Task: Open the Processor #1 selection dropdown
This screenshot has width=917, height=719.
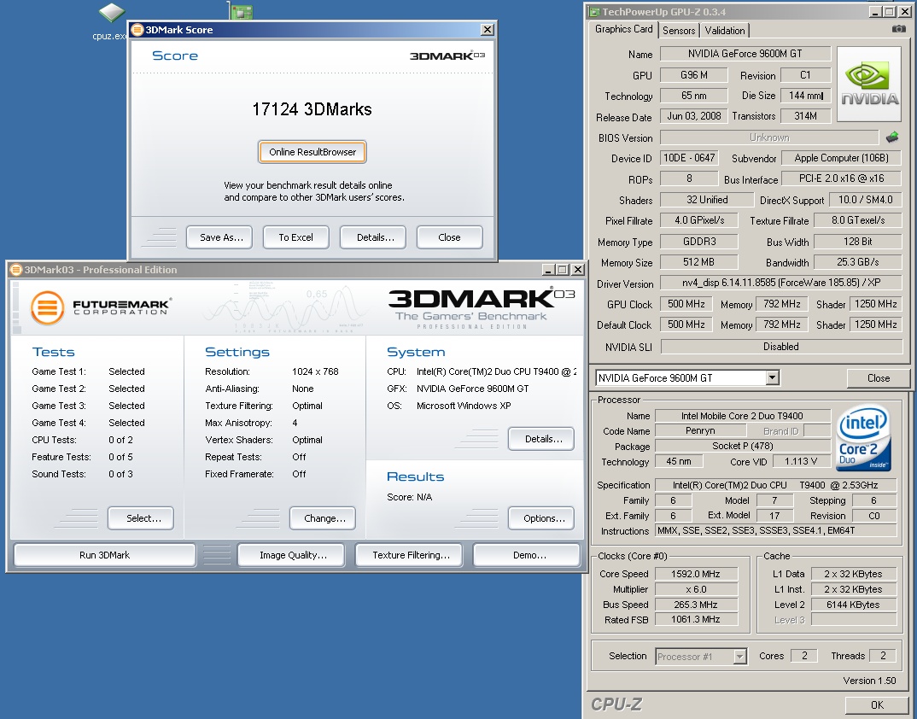Action: pos(739,657)
